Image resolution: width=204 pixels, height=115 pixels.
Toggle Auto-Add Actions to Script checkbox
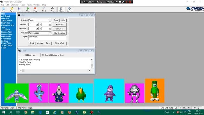(43, 55)
